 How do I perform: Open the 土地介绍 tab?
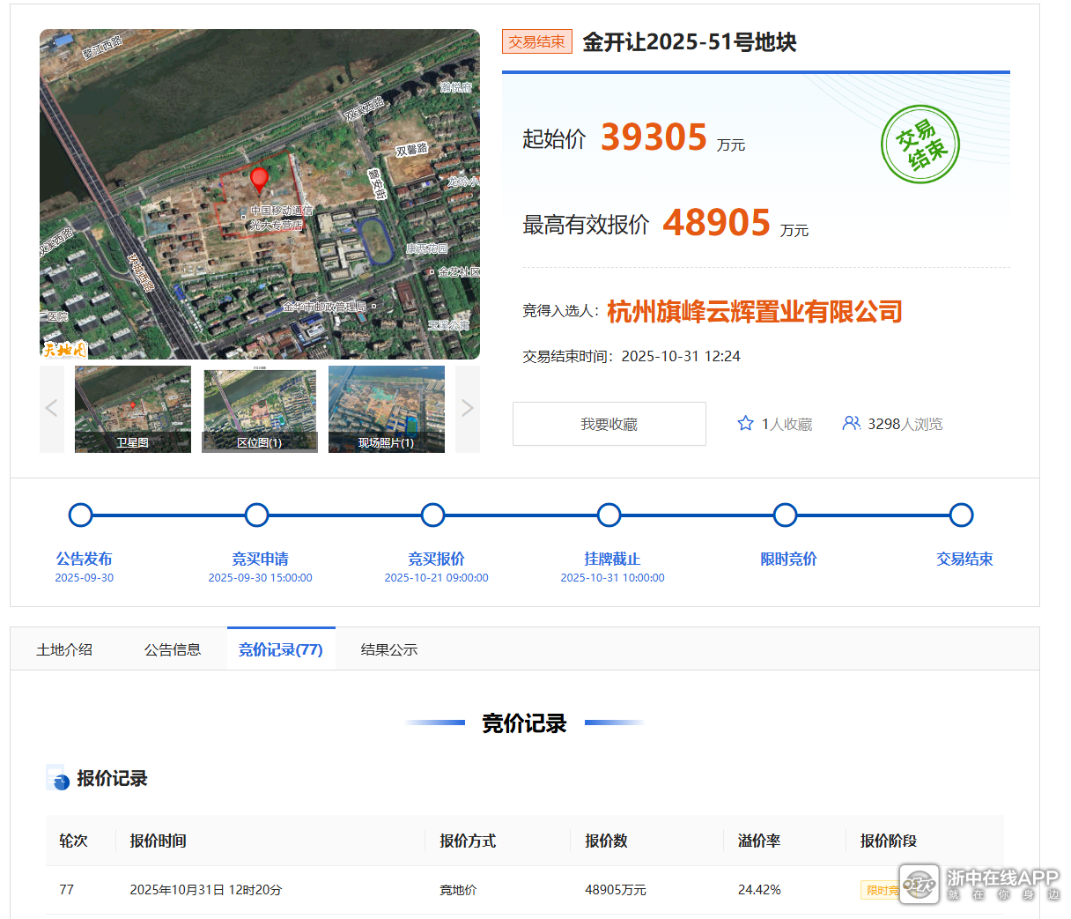[64, 649]
